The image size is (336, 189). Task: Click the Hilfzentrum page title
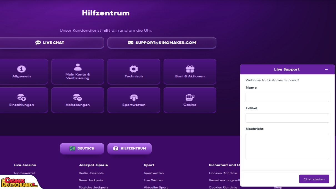tap(106, 13)
